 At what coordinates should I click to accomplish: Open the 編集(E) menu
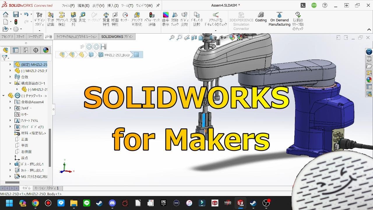point(83,6)
